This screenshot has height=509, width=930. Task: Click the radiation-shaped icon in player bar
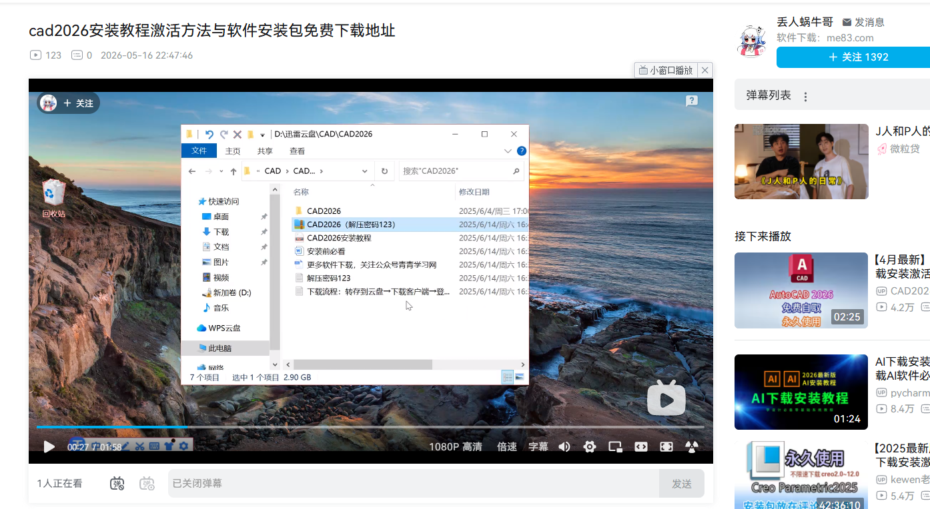pyautogui.click(x=692, y=446)
